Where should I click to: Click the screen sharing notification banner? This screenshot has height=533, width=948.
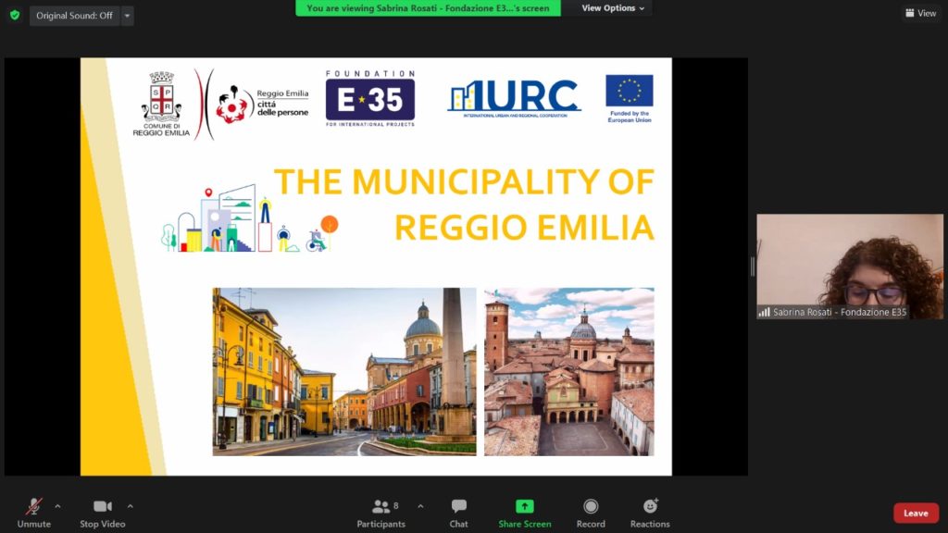point(428,8)
